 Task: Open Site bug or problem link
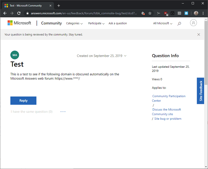(x=168, y=119)
